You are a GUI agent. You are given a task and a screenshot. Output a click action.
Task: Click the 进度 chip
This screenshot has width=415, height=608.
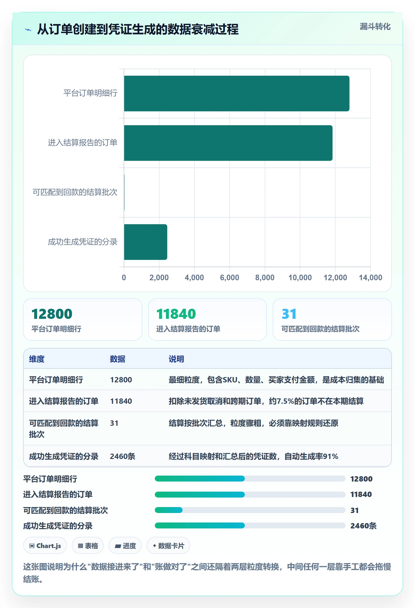click(125, 546)
